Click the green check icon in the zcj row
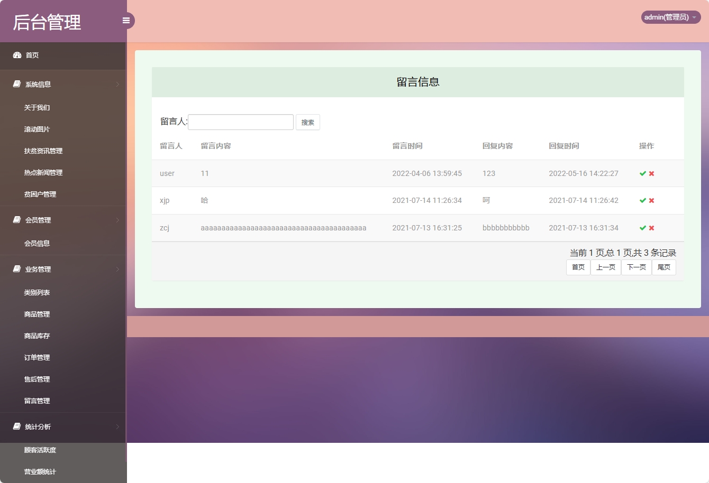The width and height of the screenshot is (709, 483). 643,228
